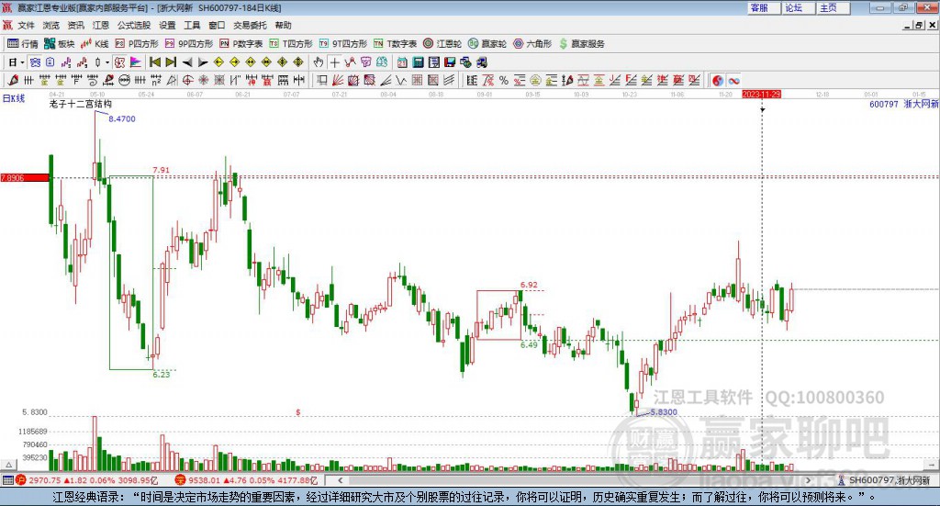Click the 论坛 forum button
Image resolution: width=940 pixels, height=506 pixels.
(798, 7)
